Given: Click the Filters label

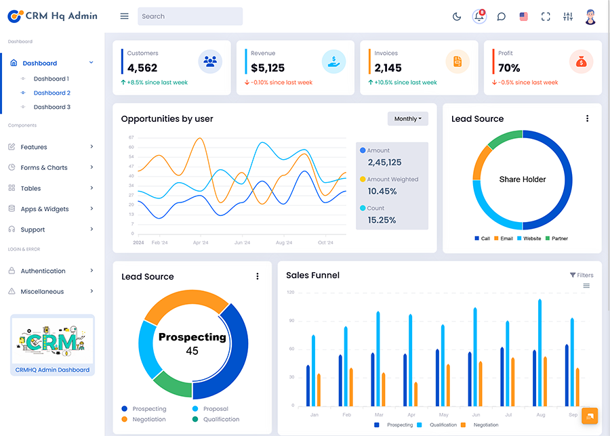Looking at the screenshot, I should pos(585,275).
